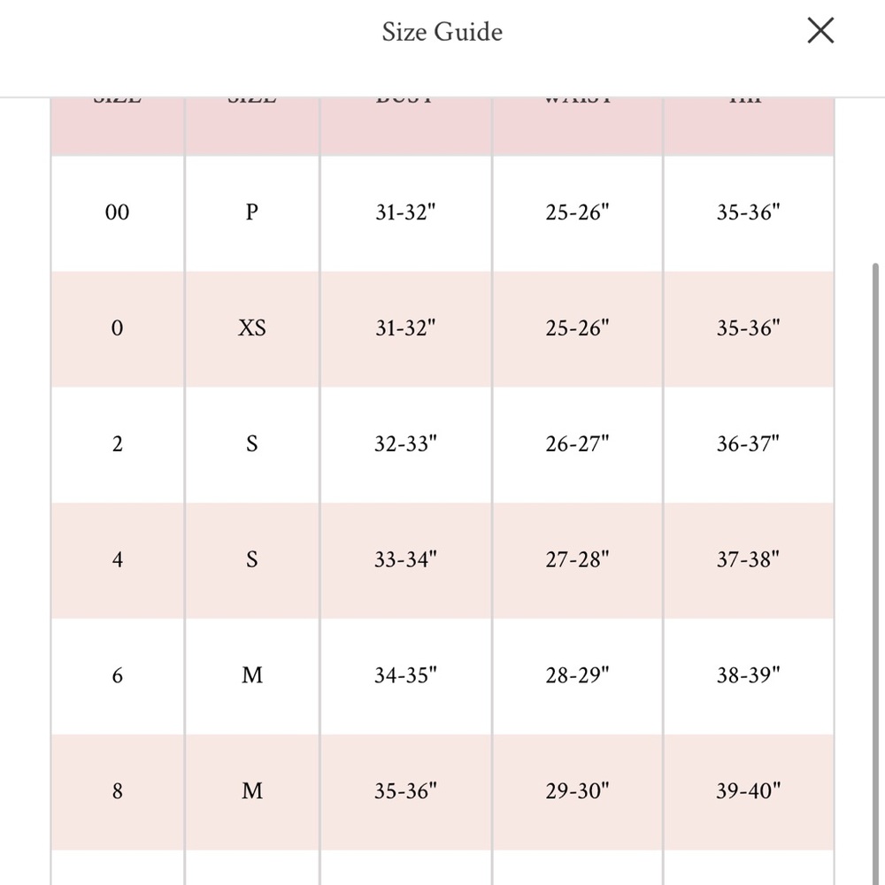Click the 27-28" waist measurement
Screen dimensions: 885x885
[x=577, y=560]
